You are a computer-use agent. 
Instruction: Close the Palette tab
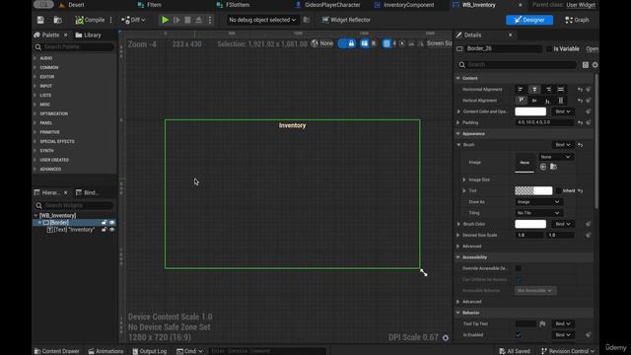(x=66, y=35)
